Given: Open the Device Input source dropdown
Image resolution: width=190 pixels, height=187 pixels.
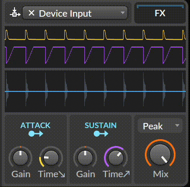Looking at the screenshot, I should coord(75,13).
